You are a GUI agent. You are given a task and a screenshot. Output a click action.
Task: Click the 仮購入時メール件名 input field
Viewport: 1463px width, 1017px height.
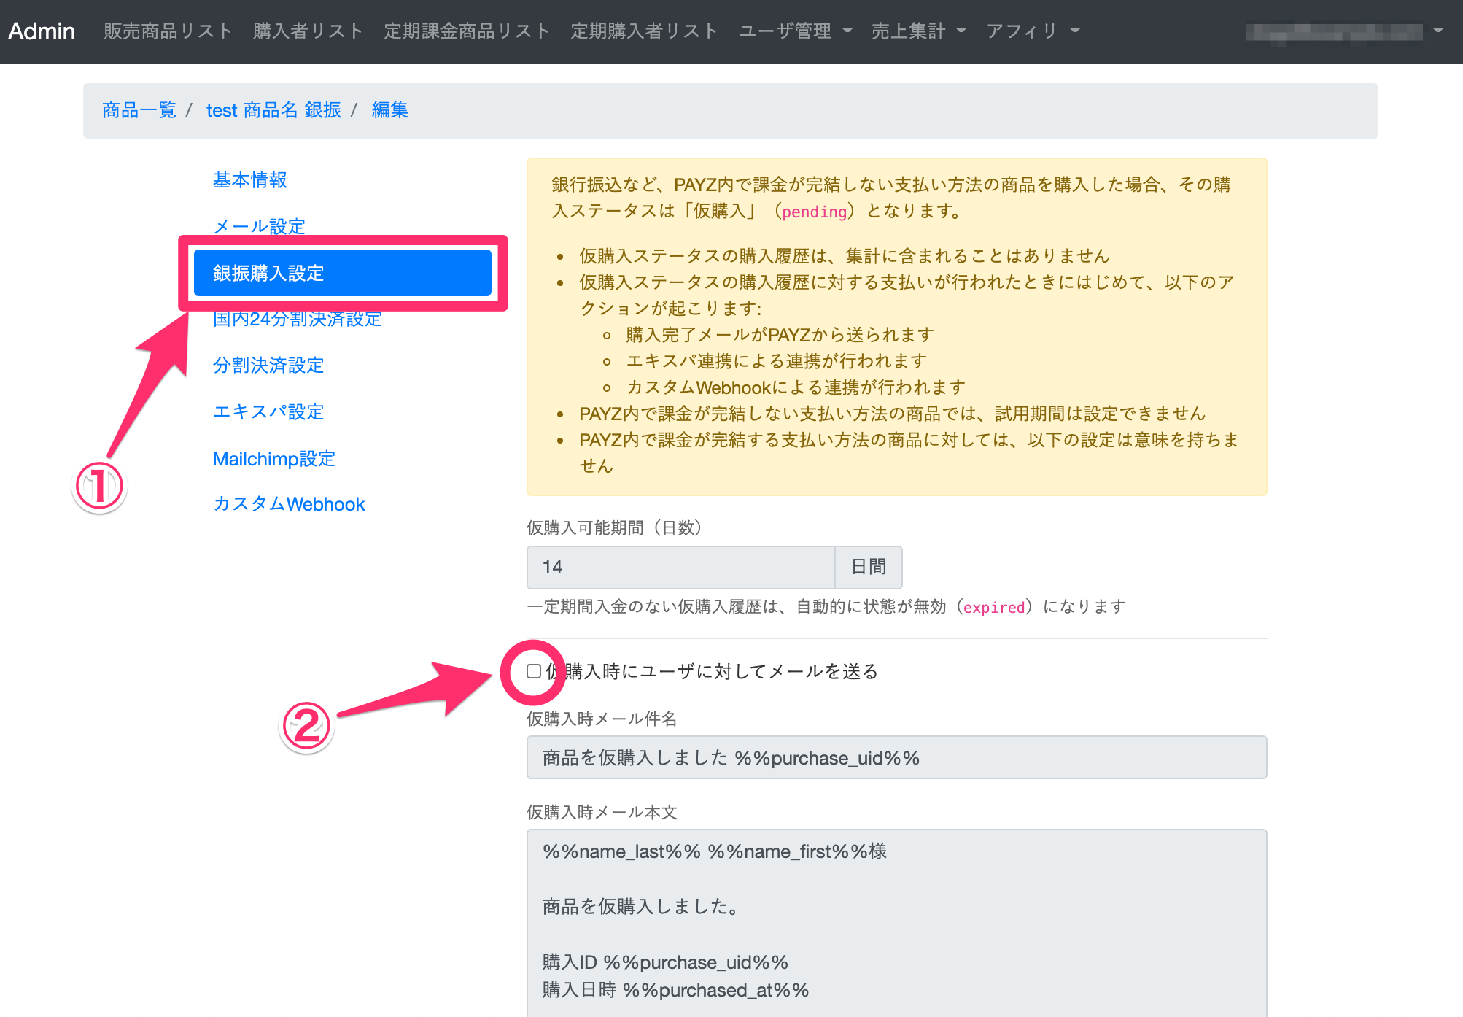896,758
